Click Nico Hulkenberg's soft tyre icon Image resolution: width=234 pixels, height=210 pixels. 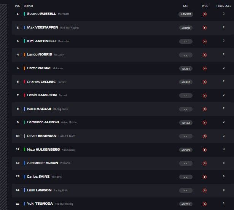[205, 150]
